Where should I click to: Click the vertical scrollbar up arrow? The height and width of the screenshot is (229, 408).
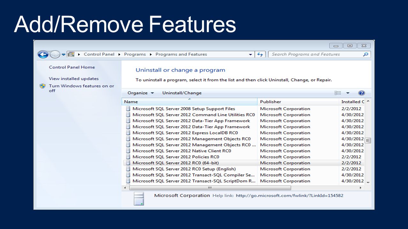(368, 101)
